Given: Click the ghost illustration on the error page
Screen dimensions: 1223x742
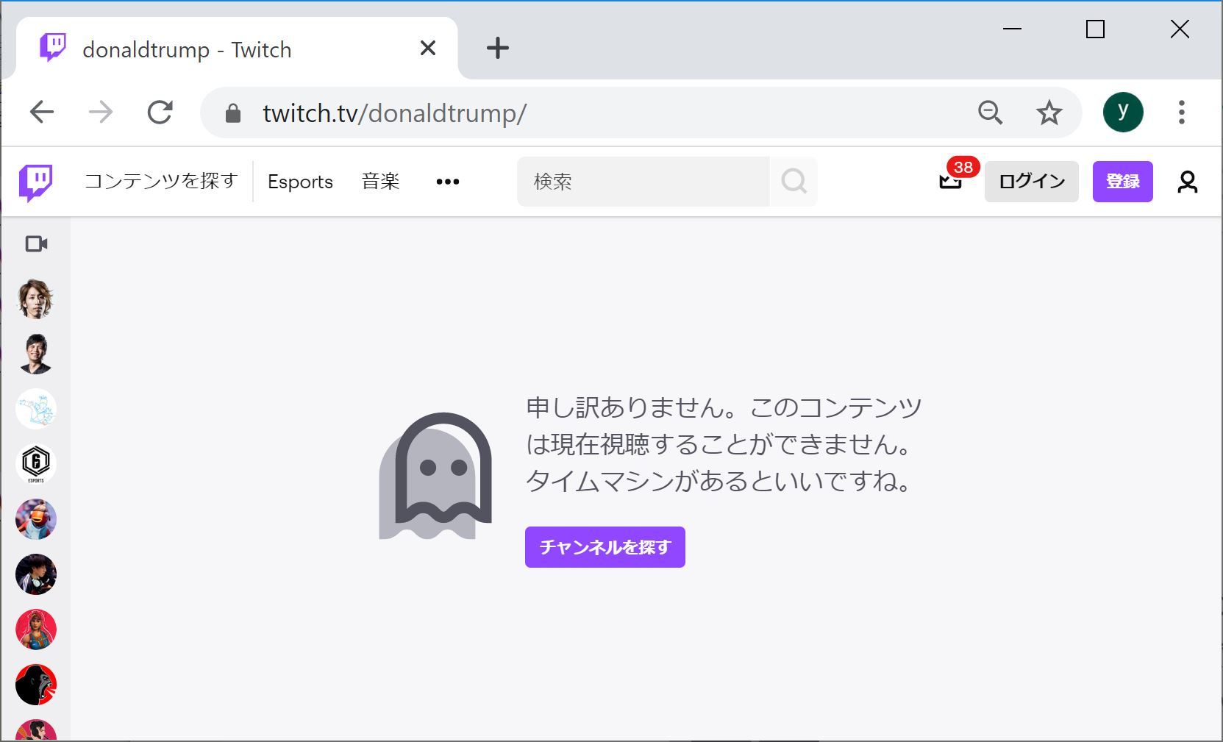Looking at the screenshot, I should pos(435,477).
